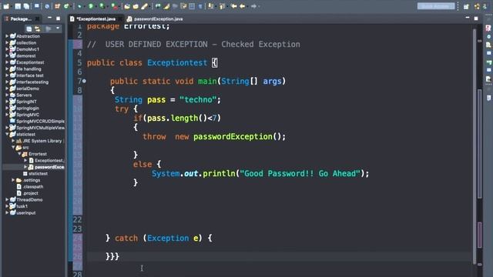Collapse the Errortest package node
This screenshot has width=493, height=277.
pos(19,154)
